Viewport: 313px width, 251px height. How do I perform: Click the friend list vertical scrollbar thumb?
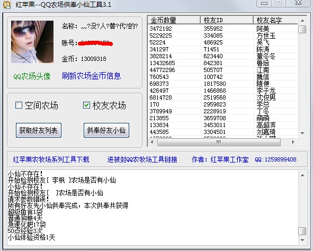click(302, 29)
